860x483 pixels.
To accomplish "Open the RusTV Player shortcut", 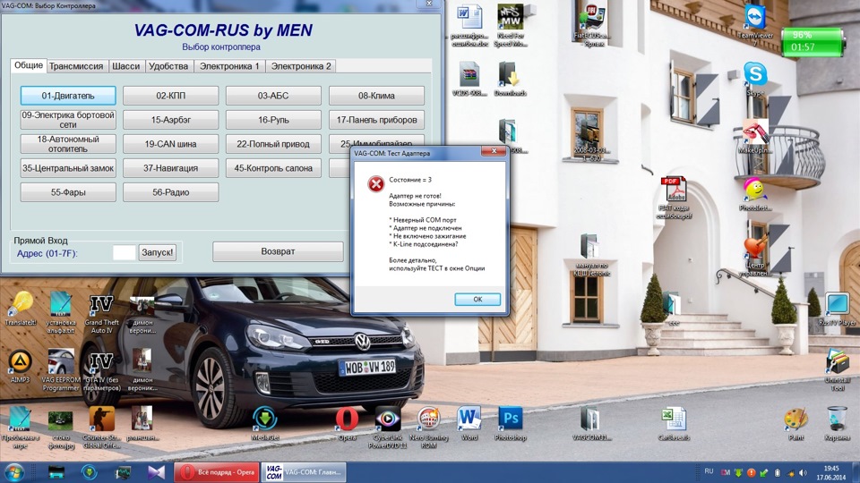I will pyautogui.click(x=837, y=309).
